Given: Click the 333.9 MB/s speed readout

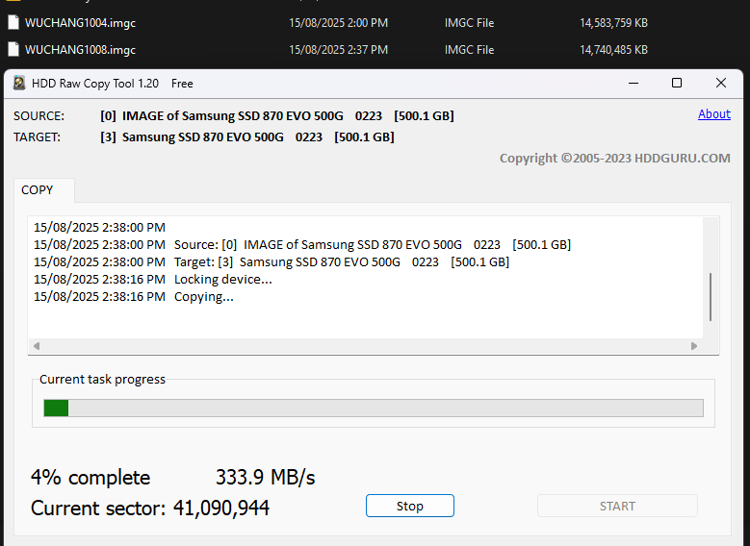Looking at the screenshot, I should coord(266,477).
